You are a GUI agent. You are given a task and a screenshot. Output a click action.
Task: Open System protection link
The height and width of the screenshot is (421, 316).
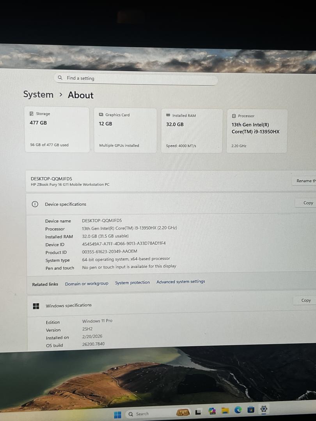132,283
